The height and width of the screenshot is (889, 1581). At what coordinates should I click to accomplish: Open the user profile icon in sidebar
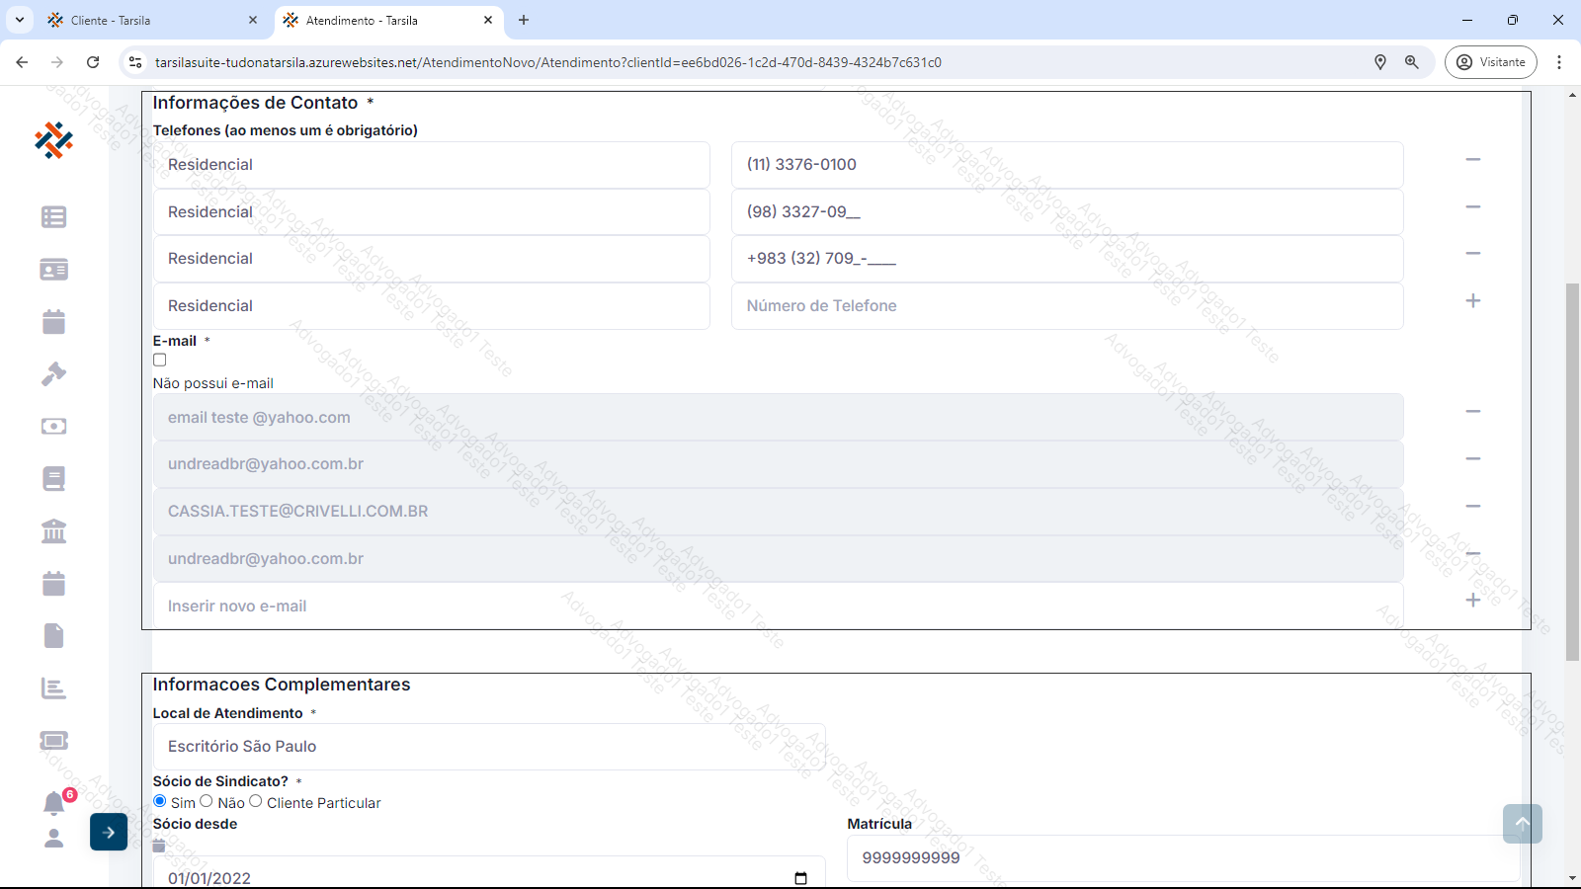[53, 839]
